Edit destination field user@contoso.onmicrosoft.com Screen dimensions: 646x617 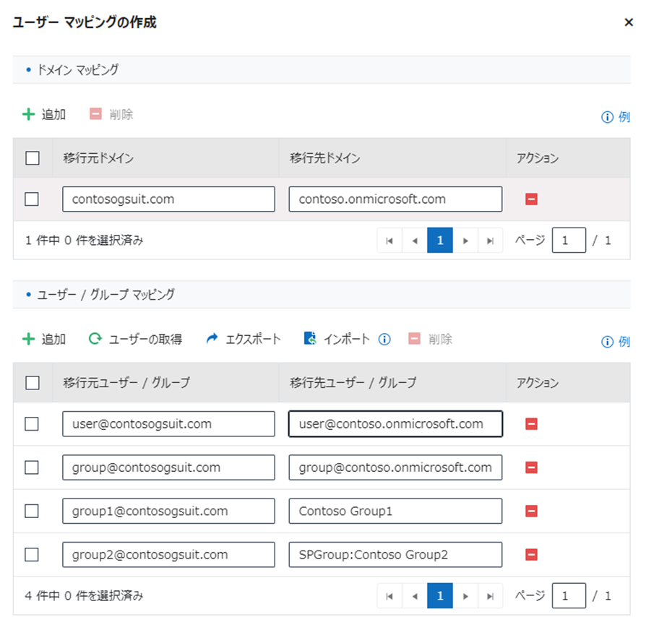tap(395, 424)
